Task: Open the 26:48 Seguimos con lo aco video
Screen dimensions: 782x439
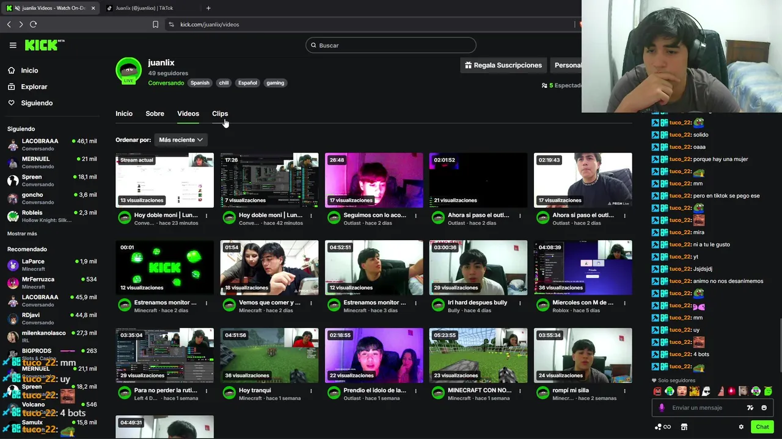Action: click(374, 180)
